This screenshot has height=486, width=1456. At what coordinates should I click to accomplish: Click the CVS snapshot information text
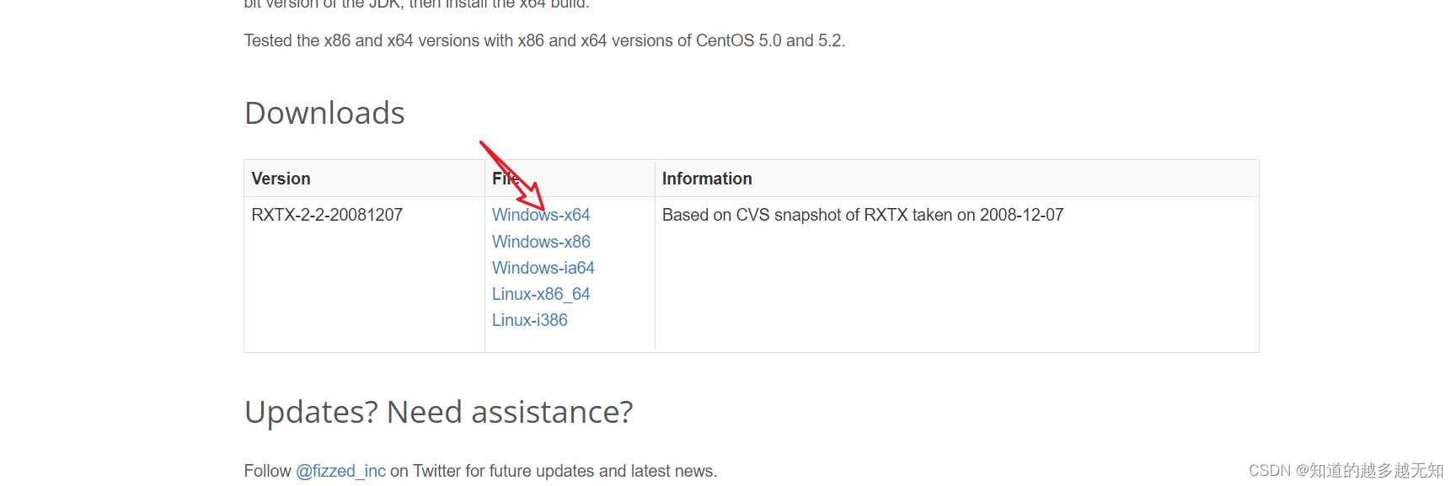(863, 215)
